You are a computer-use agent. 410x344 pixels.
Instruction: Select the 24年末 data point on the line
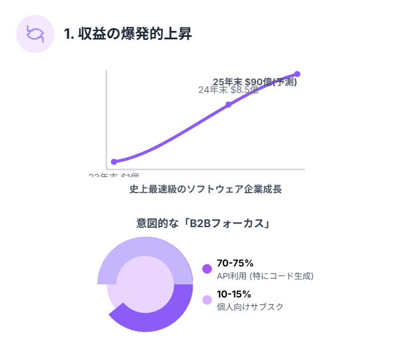[x=228, y=105]
